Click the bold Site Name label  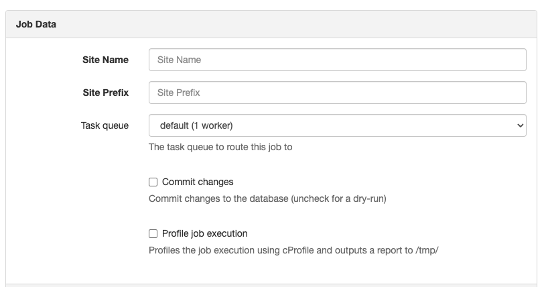pyautogui.click(x=105, y=60)
